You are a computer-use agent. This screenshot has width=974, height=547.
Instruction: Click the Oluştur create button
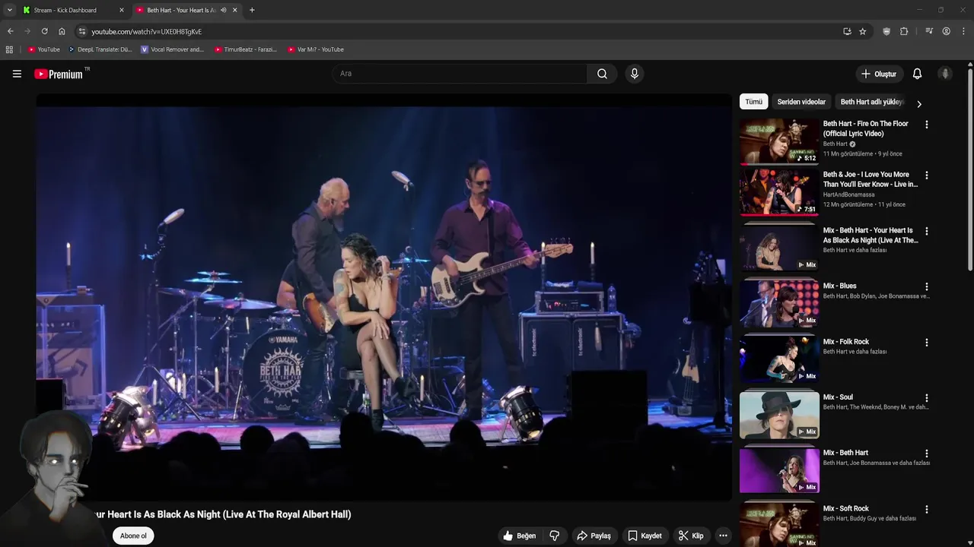(x=878, y=74)
